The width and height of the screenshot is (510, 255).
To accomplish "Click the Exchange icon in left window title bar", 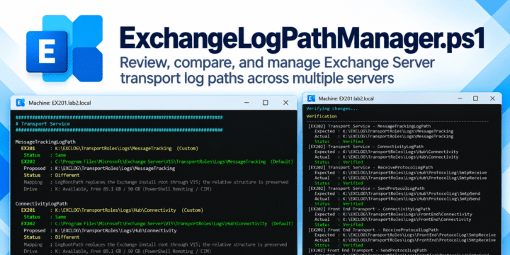I will point(20,103).
